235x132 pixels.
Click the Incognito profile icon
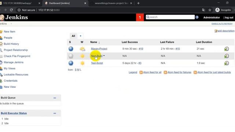click(x=217, y=10)
